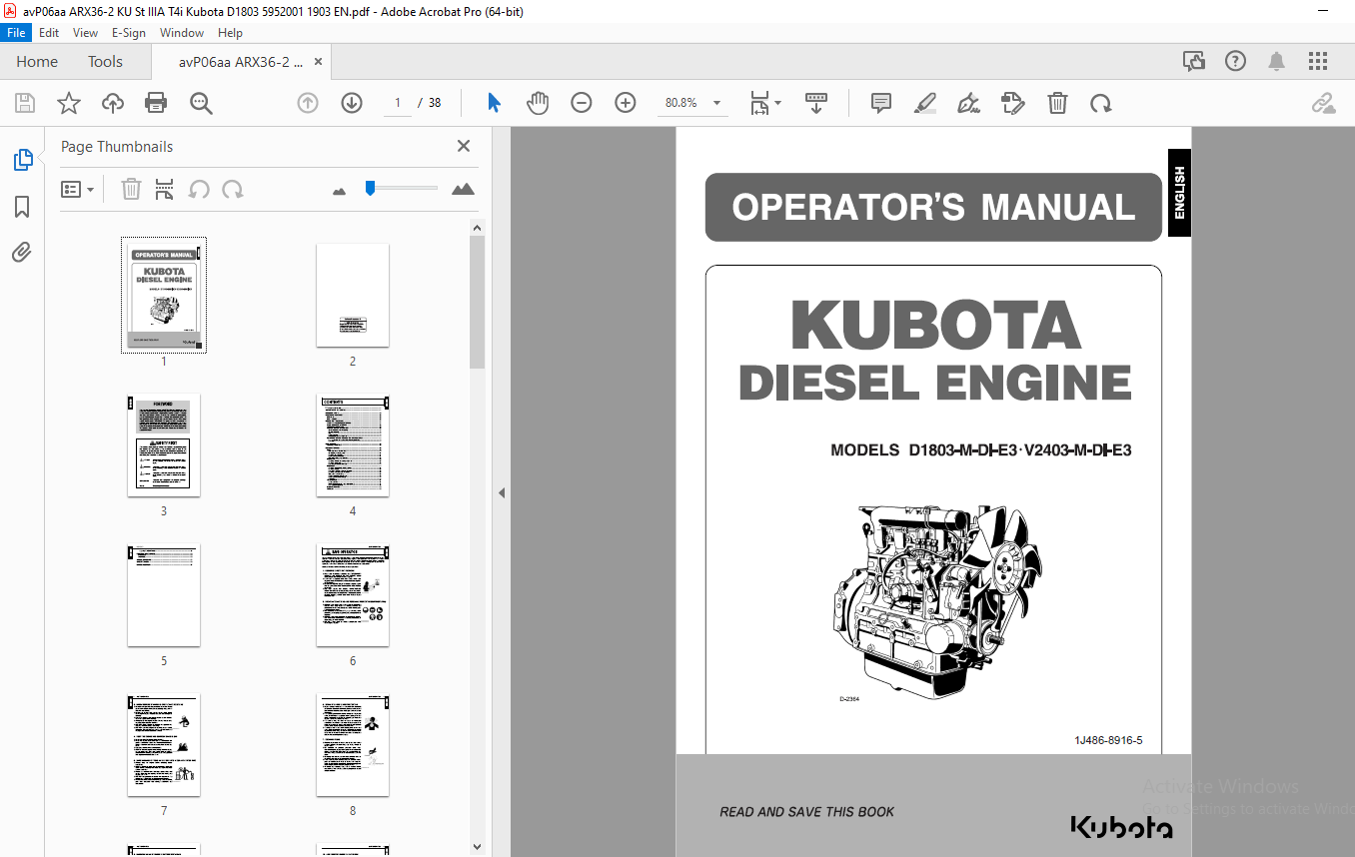The height and width of the screenshot is (857, 1355).
Task: Select page 1 thumbnail
Action: 164,295
